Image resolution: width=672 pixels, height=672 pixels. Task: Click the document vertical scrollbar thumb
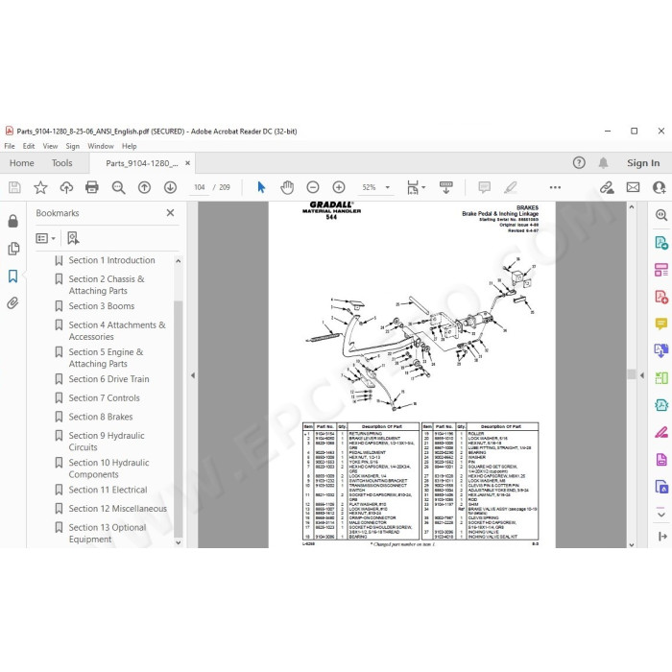click(x=632, y=373)
